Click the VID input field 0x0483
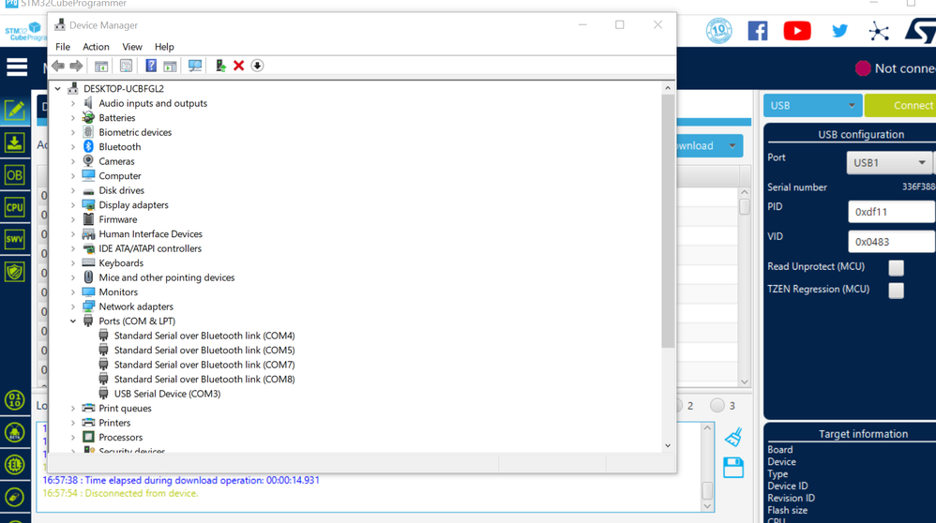This screenshot has height=523, width=936. [x=891, y=242]
